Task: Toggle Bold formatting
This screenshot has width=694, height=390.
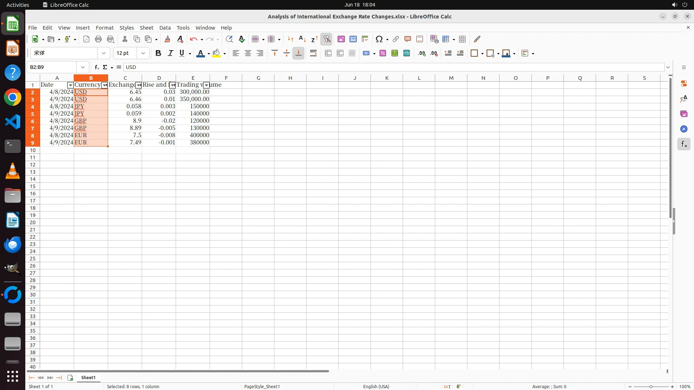Action: tap(158, 53)
